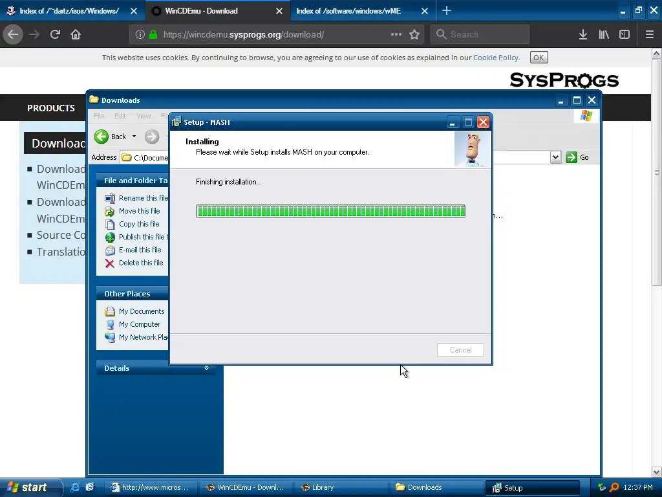The height and width of the screenshot is (497, 662).
Task: Focus the Firefox Search box
Action: point(480,34)
